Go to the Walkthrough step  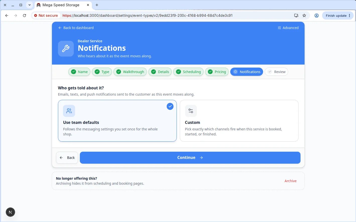click(130, 72)
